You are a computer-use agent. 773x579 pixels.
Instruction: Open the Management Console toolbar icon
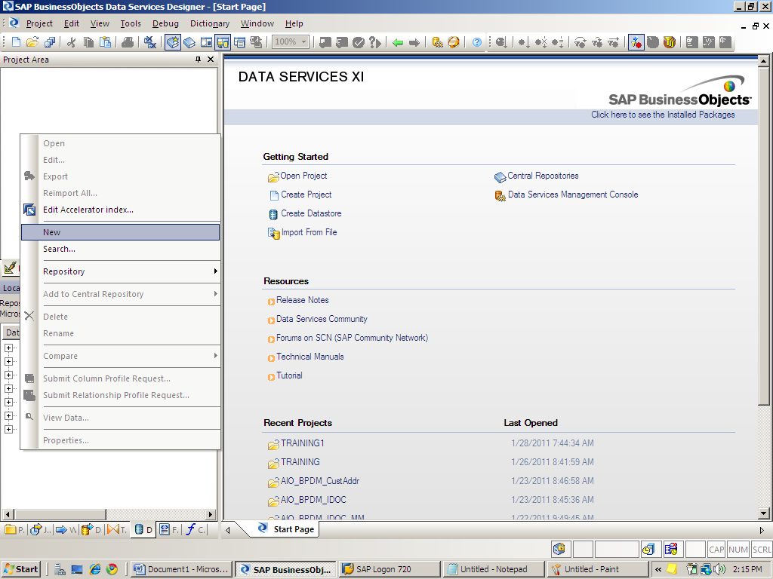pyautogui.click(x=437, y=42)
